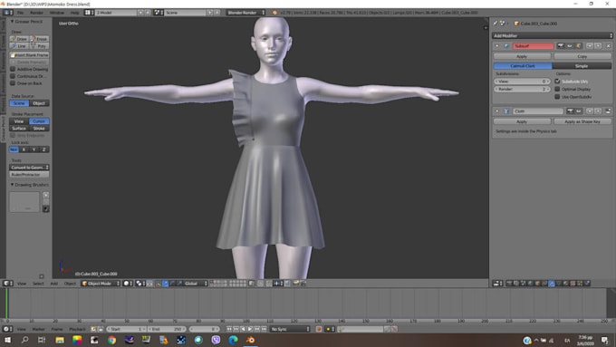The height and width of the screenshot is (347, 616).
Task: Lock axis to Y
Action: point(34,149)
